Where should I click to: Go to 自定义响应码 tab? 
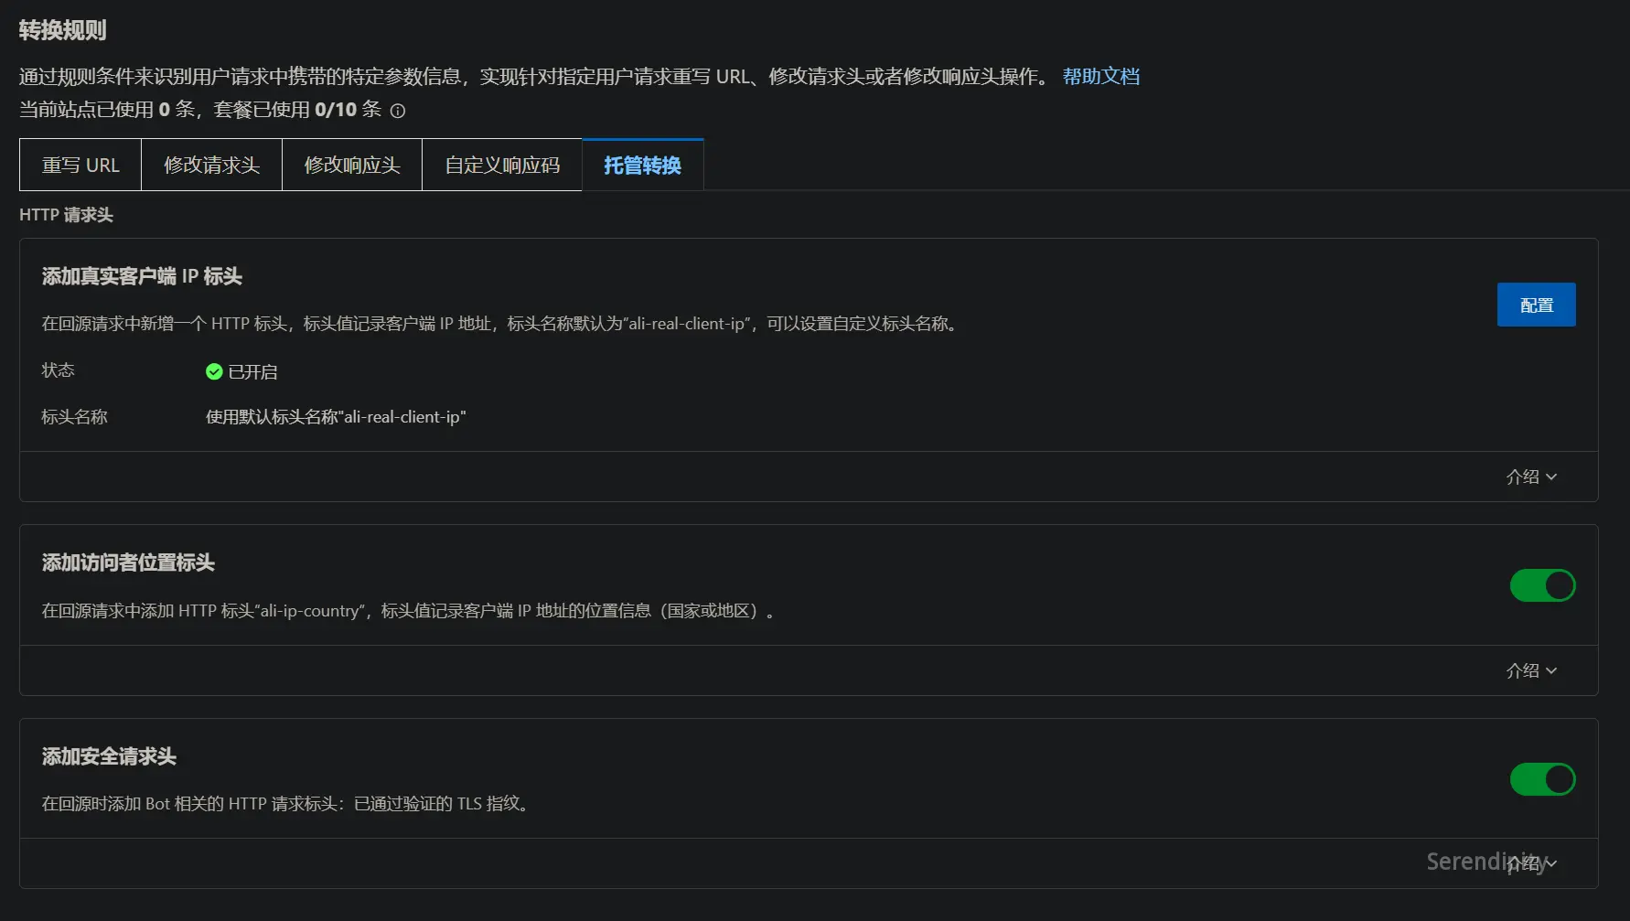[502, 165]
